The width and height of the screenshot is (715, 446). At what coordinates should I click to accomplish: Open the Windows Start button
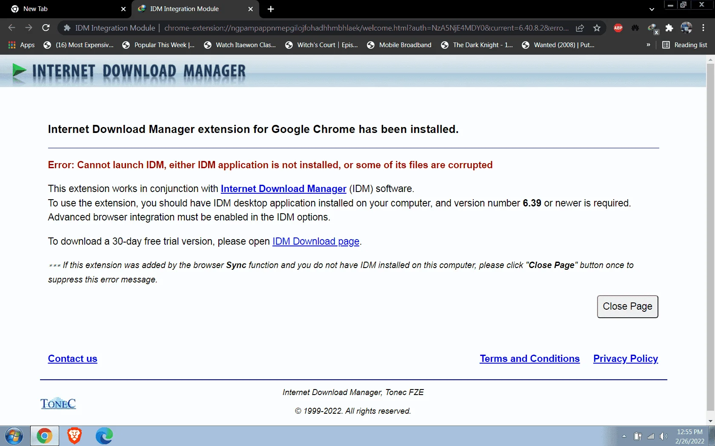(x=14, y=436)
